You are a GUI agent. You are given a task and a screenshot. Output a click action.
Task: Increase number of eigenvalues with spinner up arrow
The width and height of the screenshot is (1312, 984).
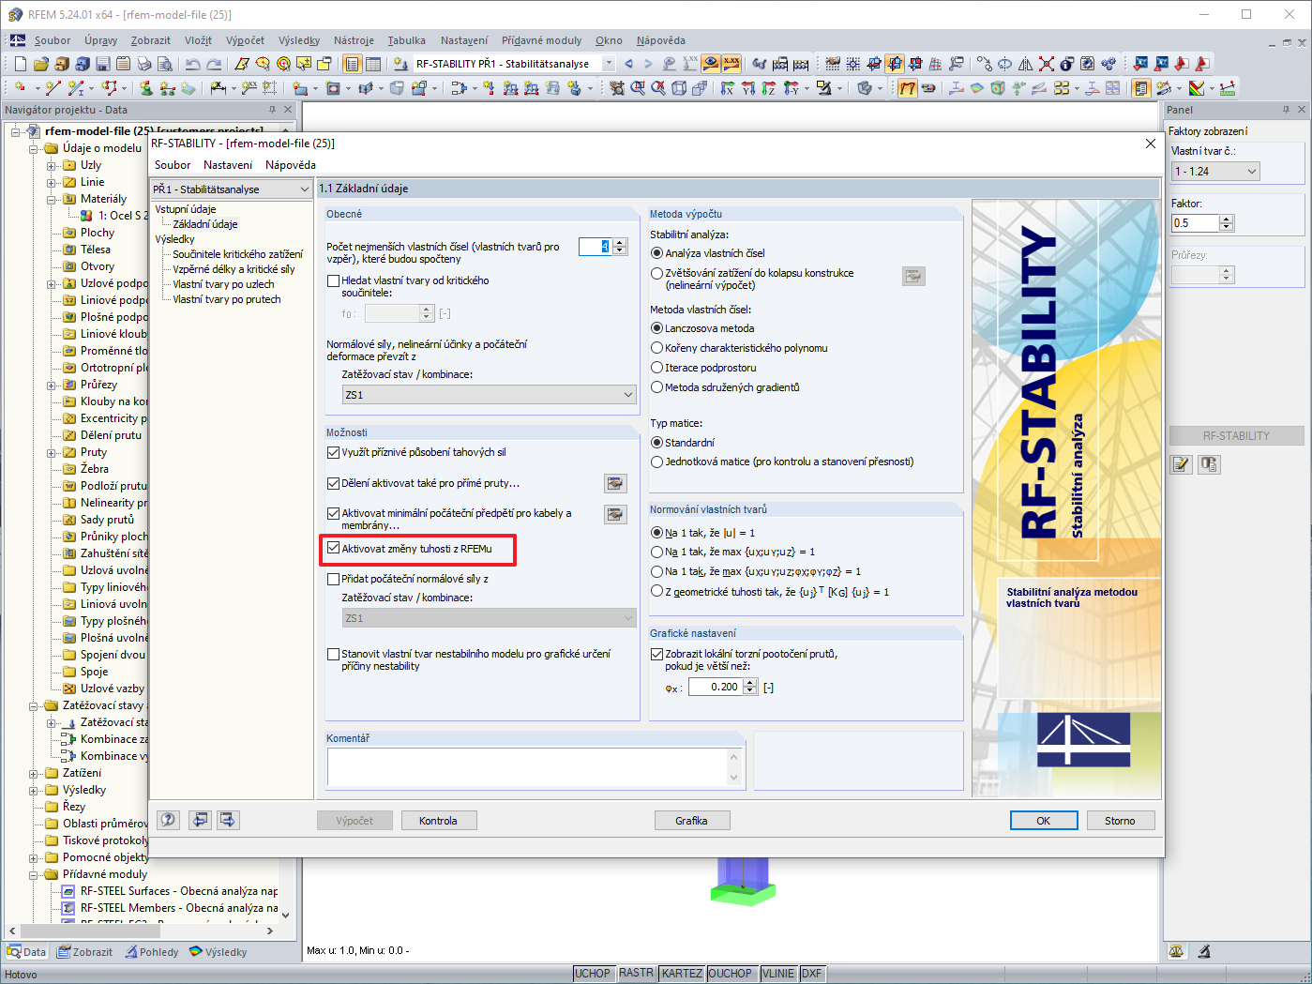pos(620,243)
